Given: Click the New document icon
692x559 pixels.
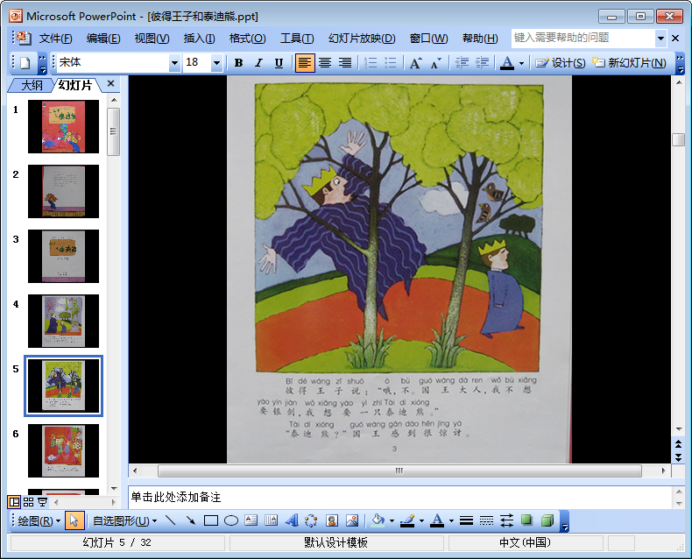Looking at the screenshot, I should point(25,63).
